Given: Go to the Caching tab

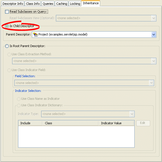Looking at the screenshot, I should 62,4.
